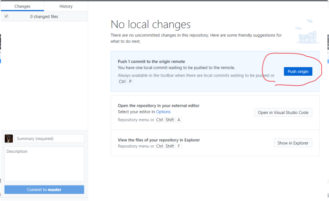Focus the Summary (required) field
The height and width of the screenshot is (201, 329).
(x=49, y=139)
